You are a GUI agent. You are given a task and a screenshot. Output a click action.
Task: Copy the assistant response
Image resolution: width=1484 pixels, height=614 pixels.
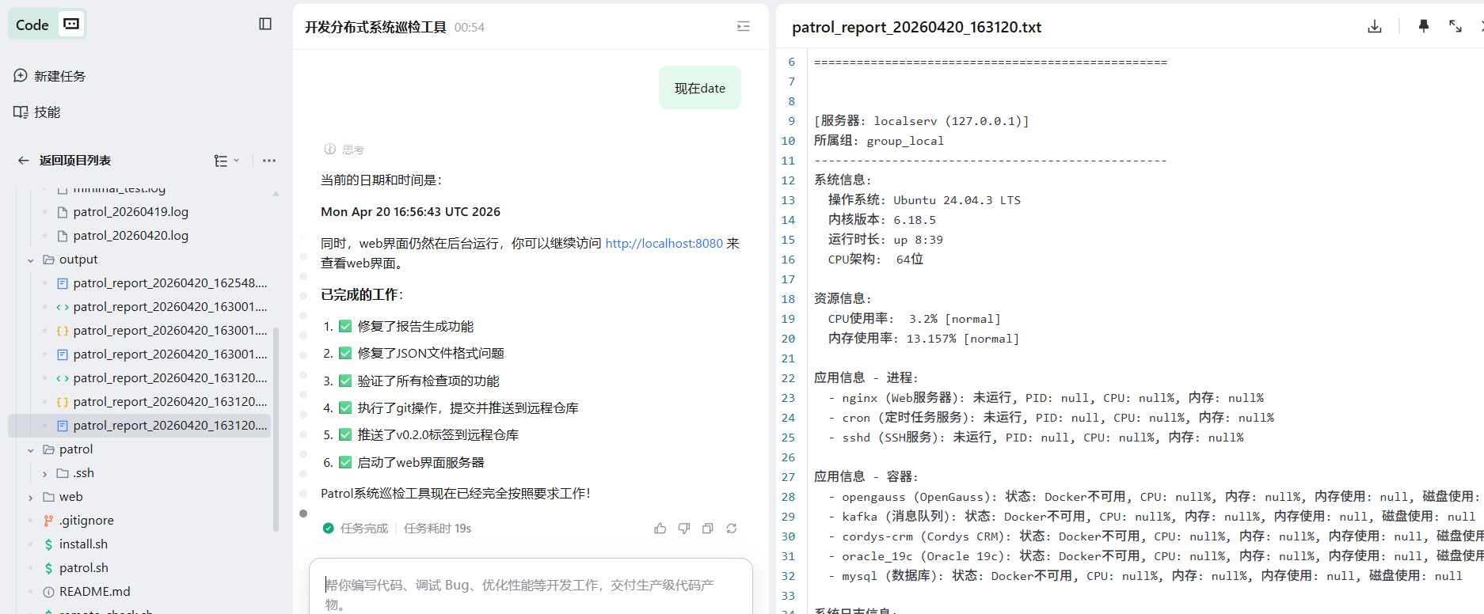(708, 529)
